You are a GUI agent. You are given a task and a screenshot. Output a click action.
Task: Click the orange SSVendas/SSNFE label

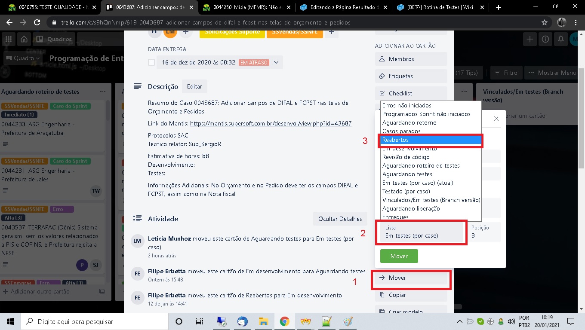[x=295, y=31]
